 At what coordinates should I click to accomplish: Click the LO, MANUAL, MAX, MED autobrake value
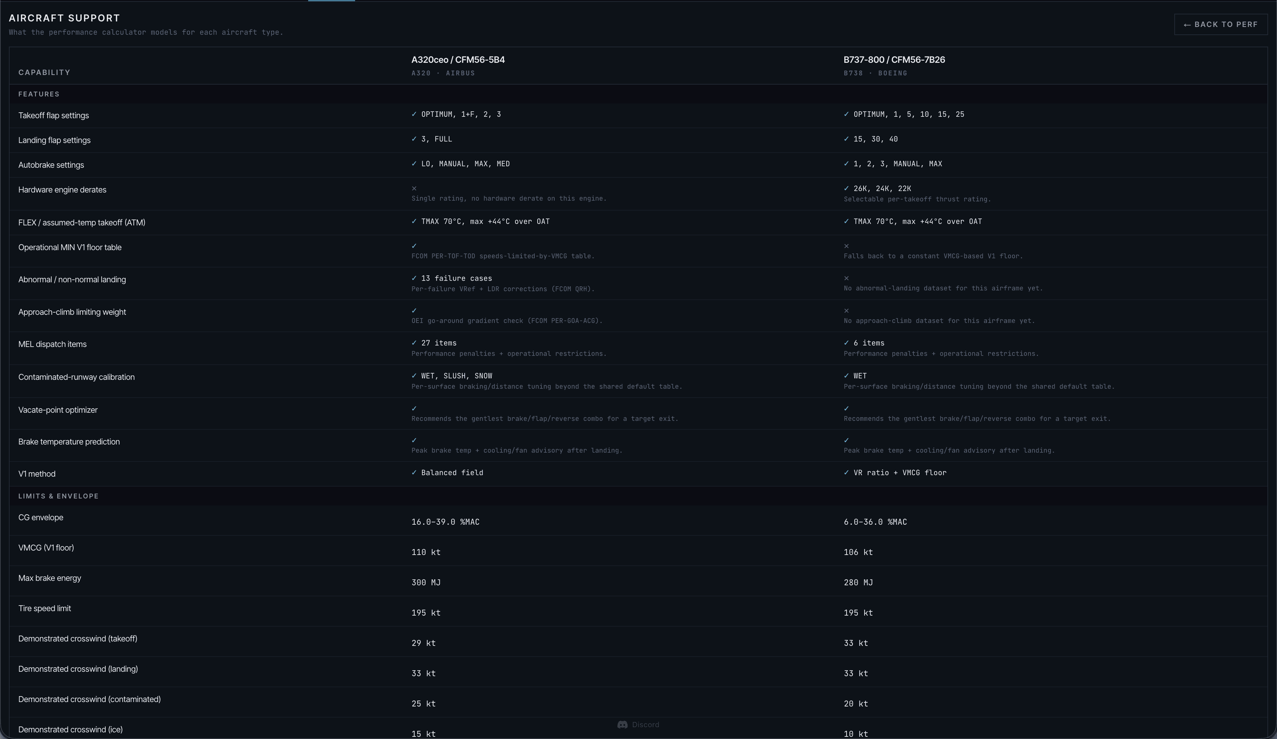click(x=465, y=164)
